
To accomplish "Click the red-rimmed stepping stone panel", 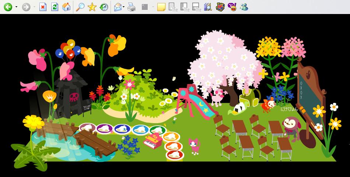I will [x=175, y=155].
